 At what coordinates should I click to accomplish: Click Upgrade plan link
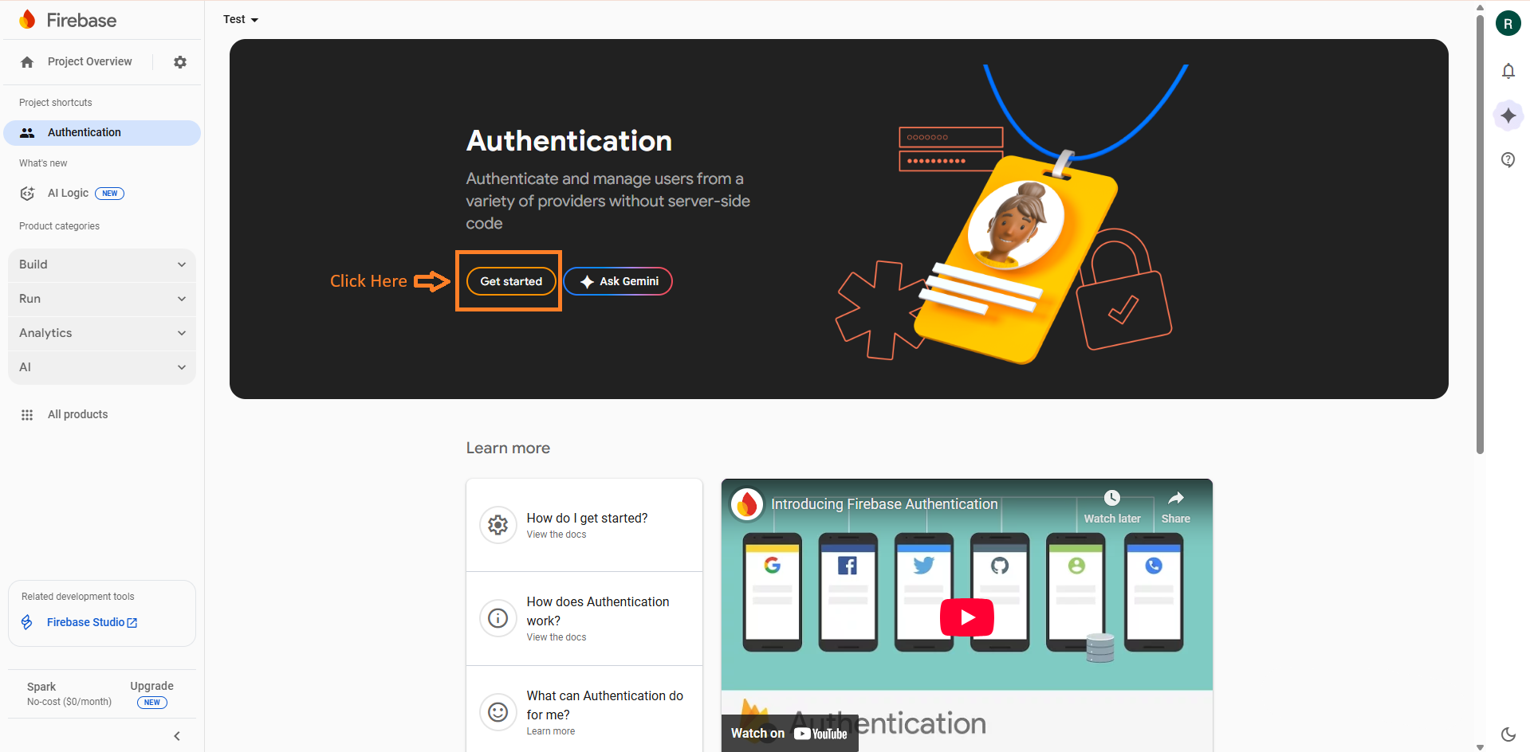151,687
